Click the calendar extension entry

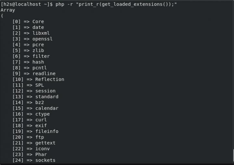[47, 108]
